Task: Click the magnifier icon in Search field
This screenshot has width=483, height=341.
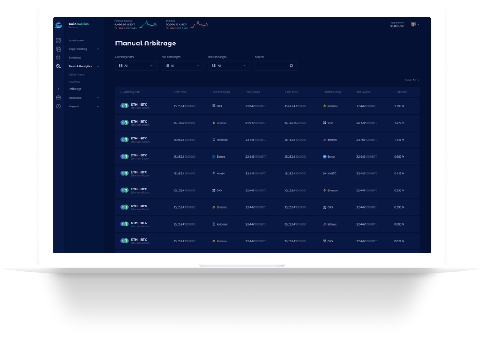Action: 291,66
